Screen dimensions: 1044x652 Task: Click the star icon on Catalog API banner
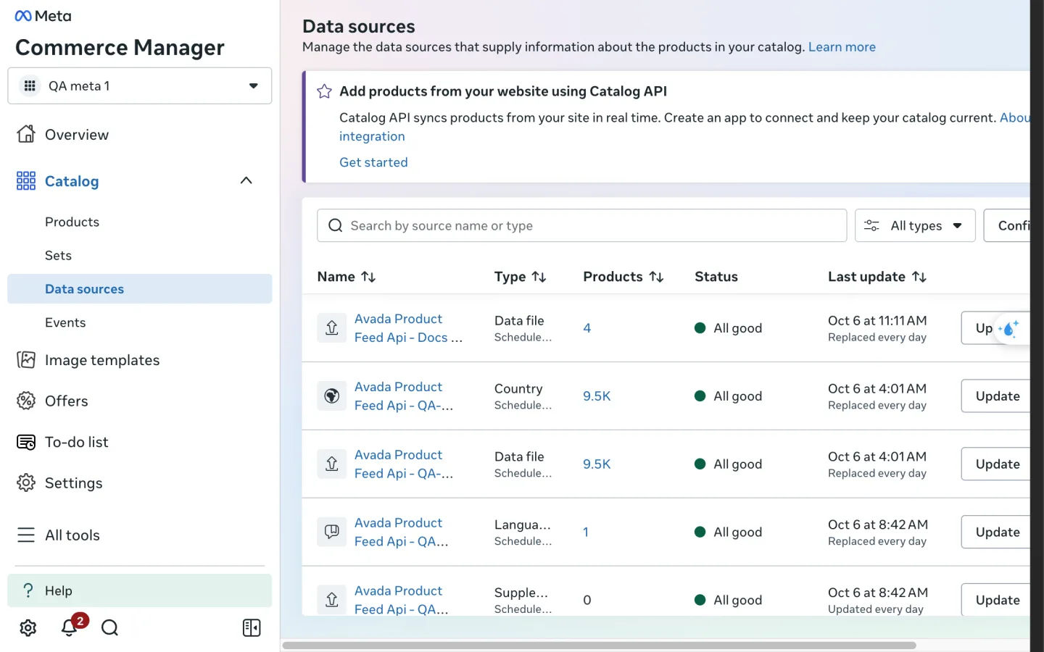(325, 91)
